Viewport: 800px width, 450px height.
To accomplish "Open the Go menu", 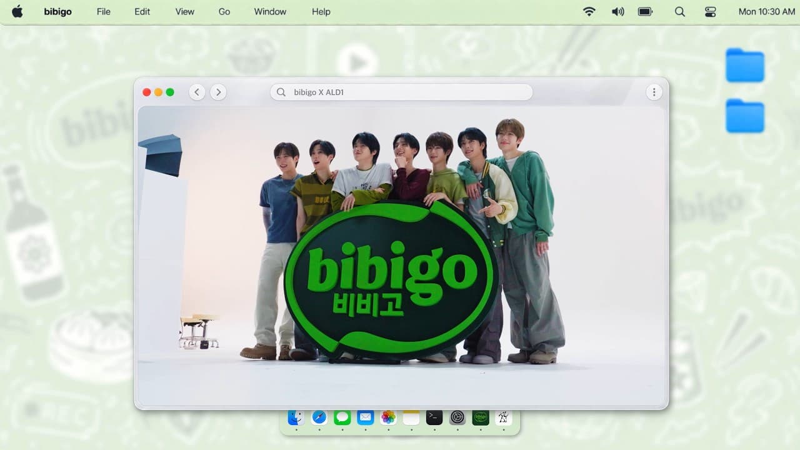I will (224, 11).
